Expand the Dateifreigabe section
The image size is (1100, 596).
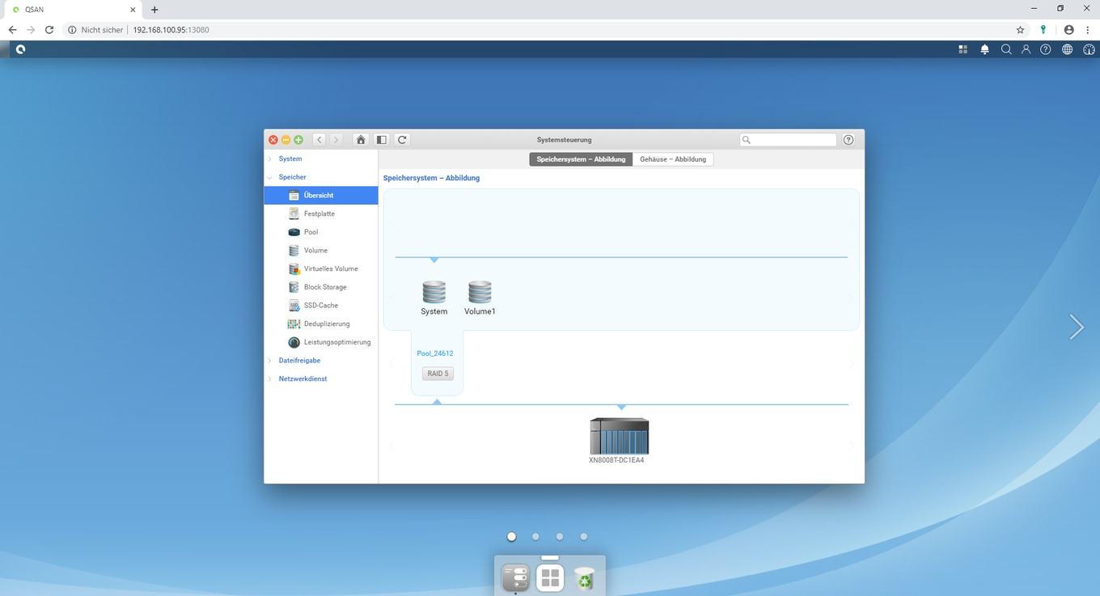[x=270, y=361]
